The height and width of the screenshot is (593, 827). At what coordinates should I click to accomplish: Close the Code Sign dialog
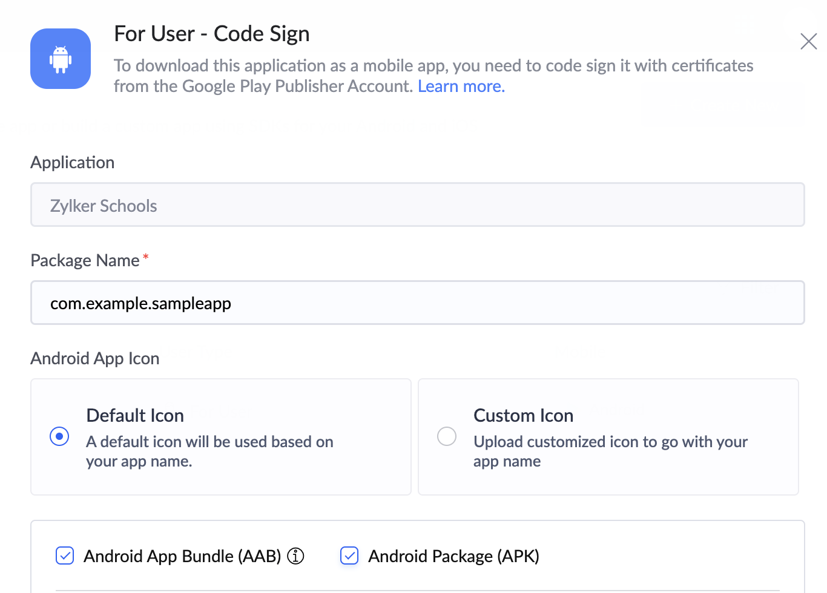pyautogui.click(x=808, y=42)
